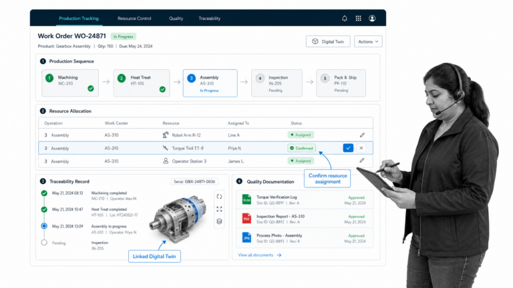Open the Digital Twin button
The width and height of the screenshot is (513, 288).
pos(328,41)
